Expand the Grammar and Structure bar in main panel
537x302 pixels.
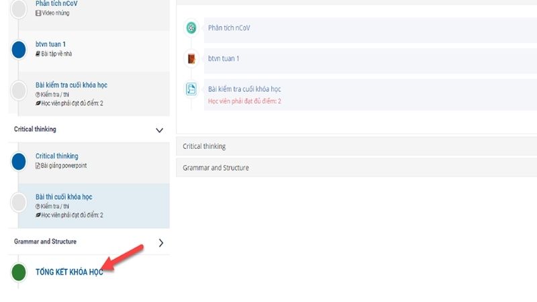pos(356,167)
